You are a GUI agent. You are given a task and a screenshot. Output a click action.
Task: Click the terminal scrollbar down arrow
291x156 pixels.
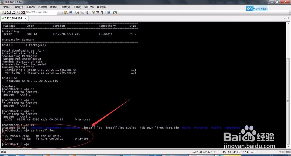288,146
